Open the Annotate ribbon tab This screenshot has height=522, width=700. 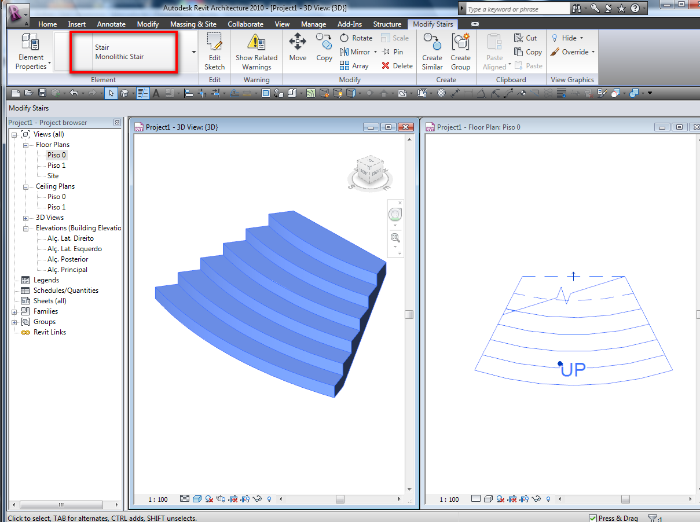[111, 24]
